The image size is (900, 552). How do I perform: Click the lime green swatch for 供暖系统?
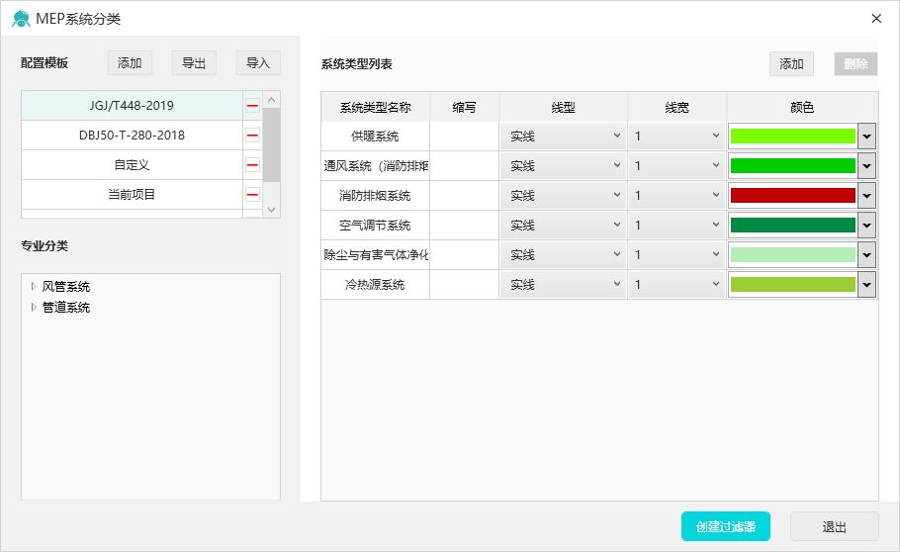click(x=792, y=137)
